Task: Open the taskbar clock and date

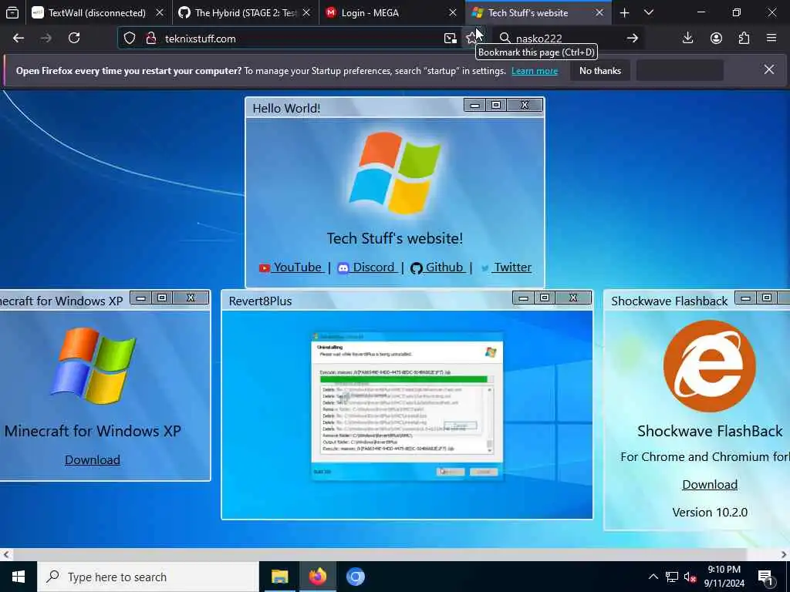Action: (724, 577)
